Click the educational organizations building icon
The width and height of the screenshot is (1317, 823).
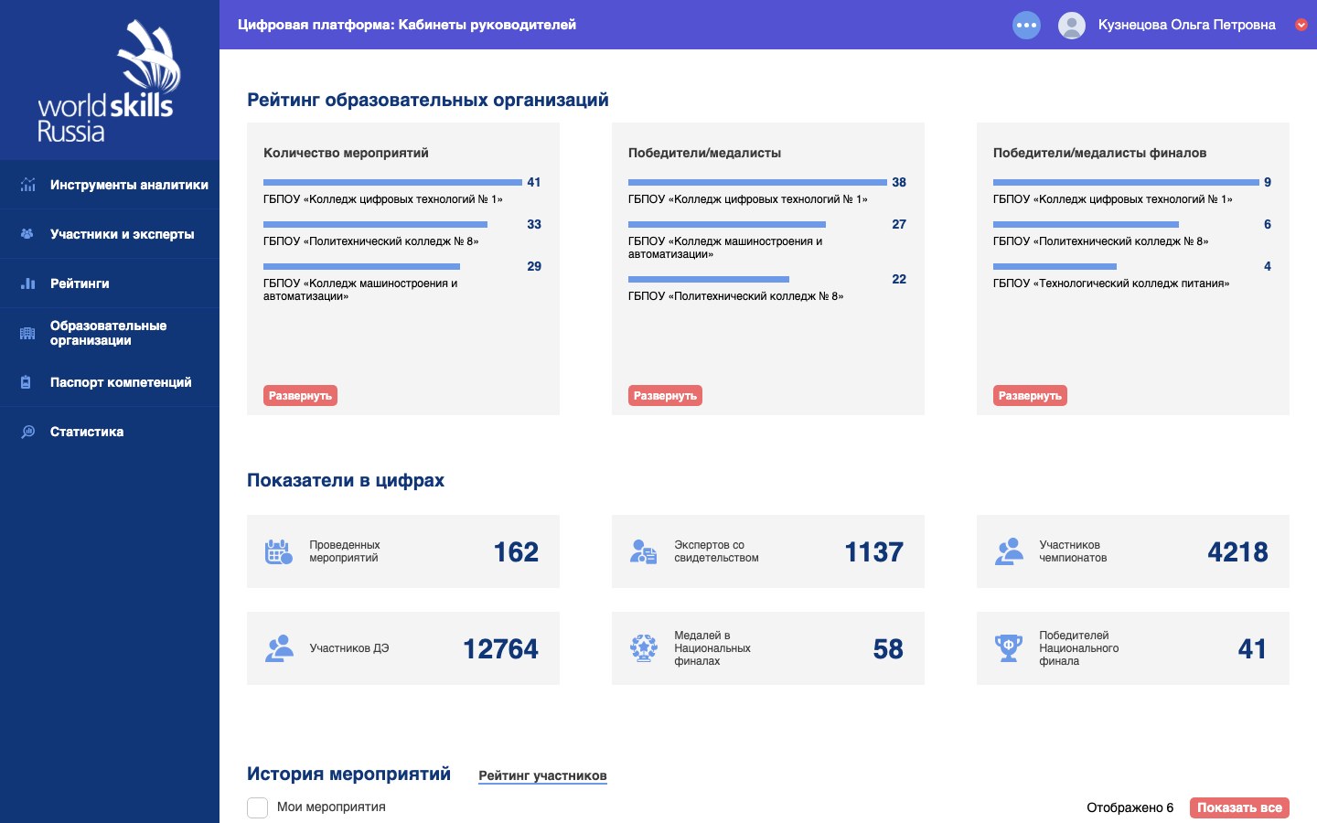pyautogui.click(x=27, y=333)
